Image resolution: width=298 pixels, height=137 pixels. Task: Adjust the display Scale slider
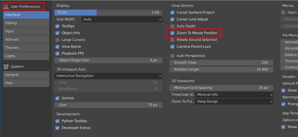(x=108, y=13)
